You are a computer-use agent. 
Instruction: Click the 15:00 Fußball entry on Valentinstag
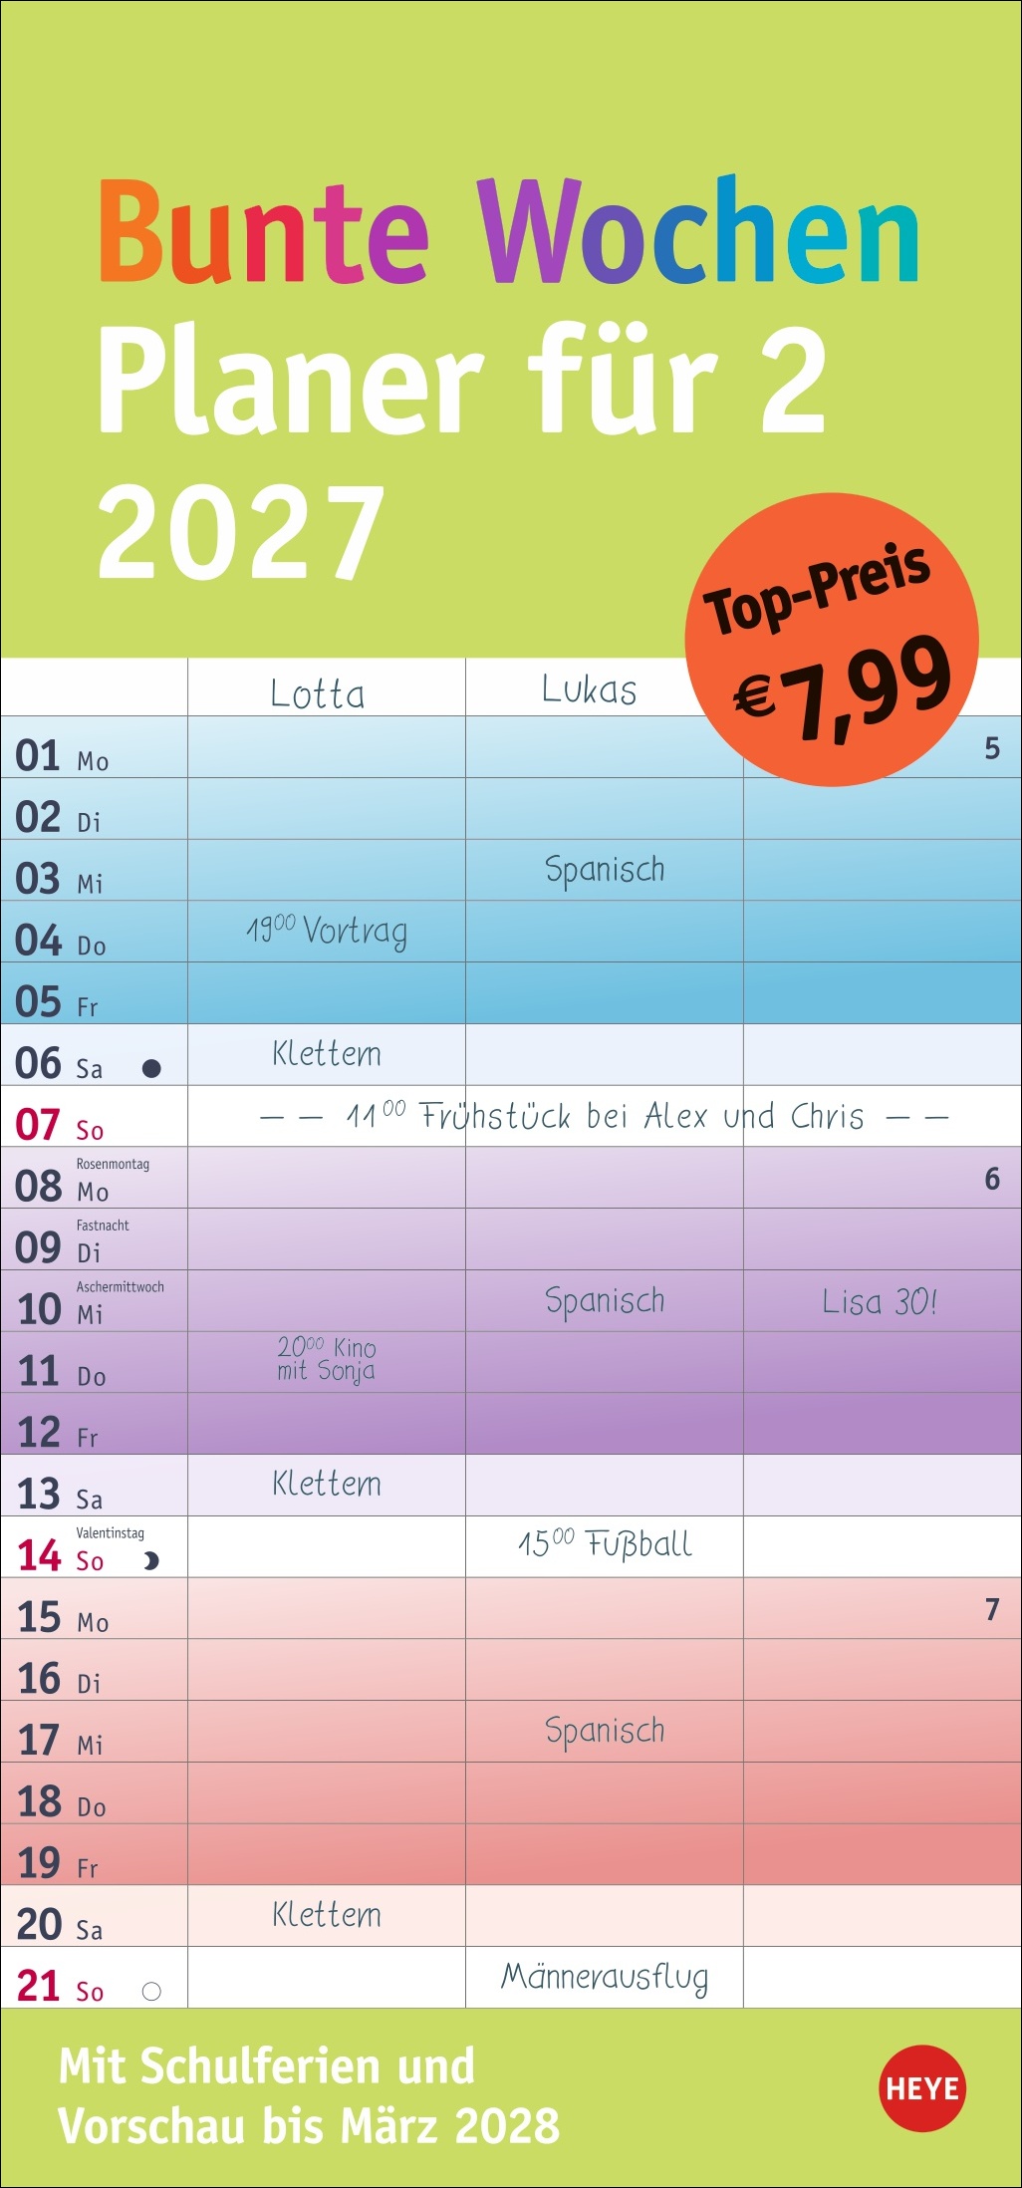point(605,1544)
